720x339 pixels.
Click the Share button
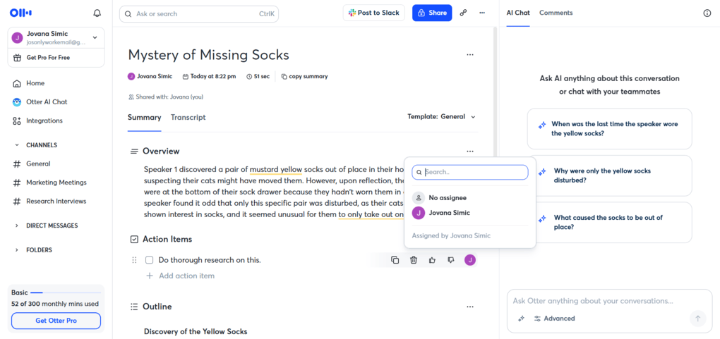[x=431, y=13]
